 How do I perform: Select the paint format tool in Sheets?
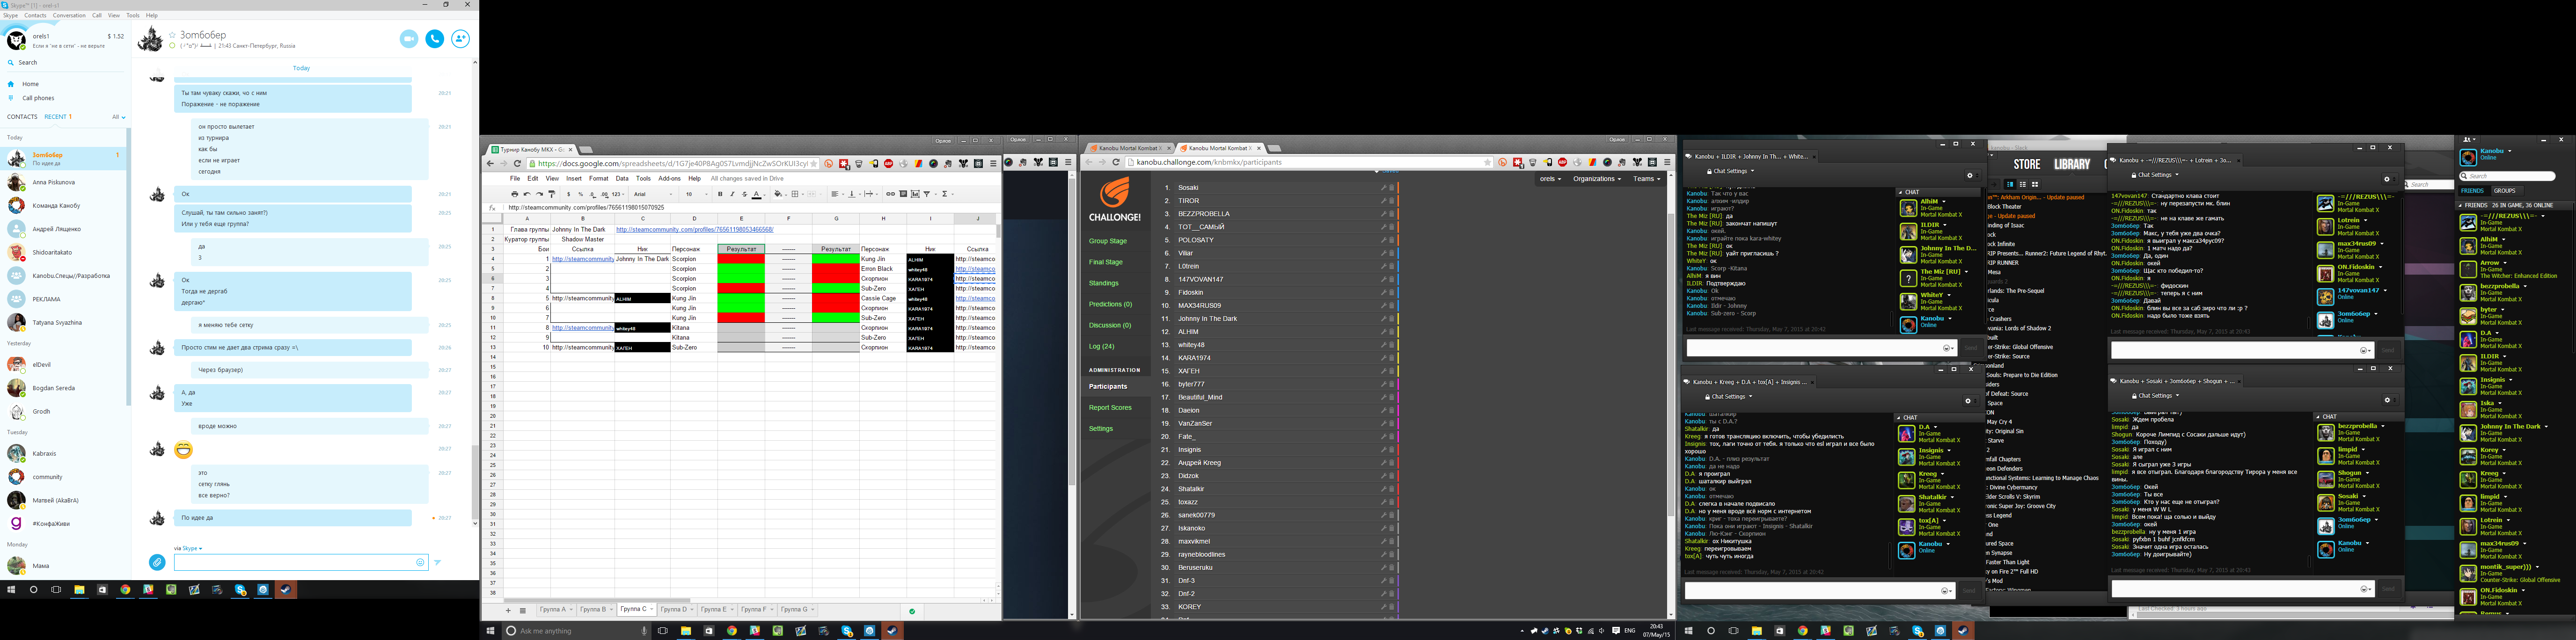(552, 194)
